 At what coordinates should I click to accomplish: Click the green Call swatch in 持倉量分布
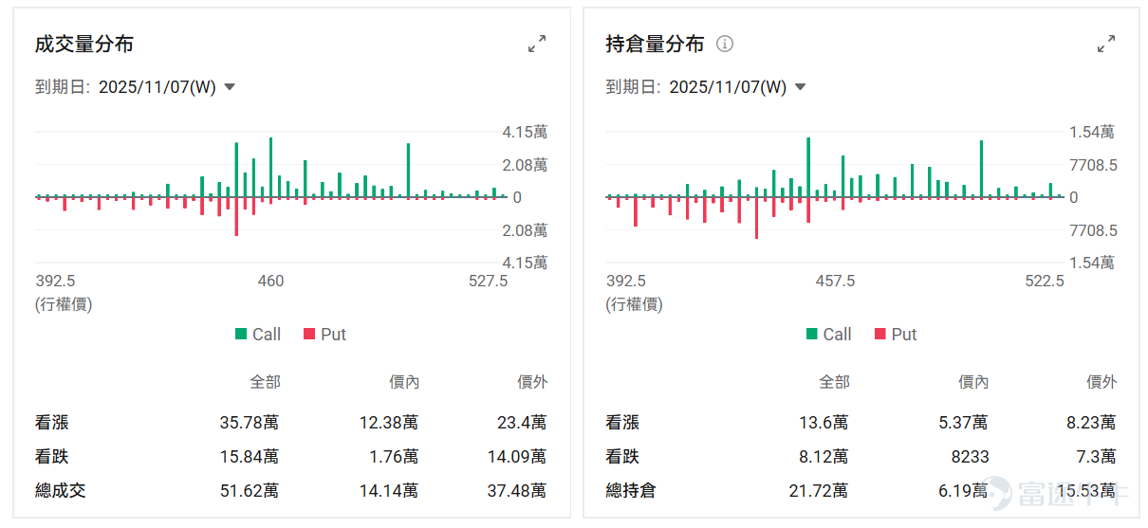click(x=811, y=334)
